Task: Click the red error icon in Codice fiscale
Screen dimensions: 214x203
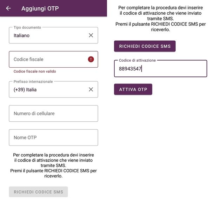Action: (x=91, y=59)
